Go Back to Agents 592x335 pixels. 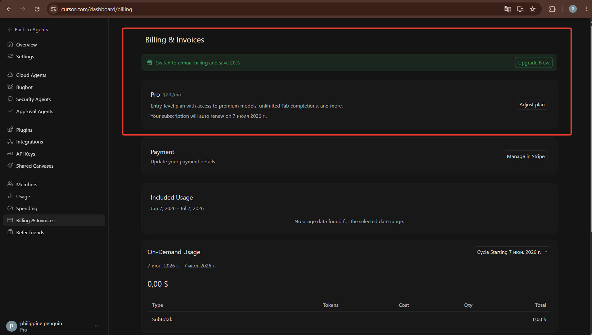click(x=28, y=29)
